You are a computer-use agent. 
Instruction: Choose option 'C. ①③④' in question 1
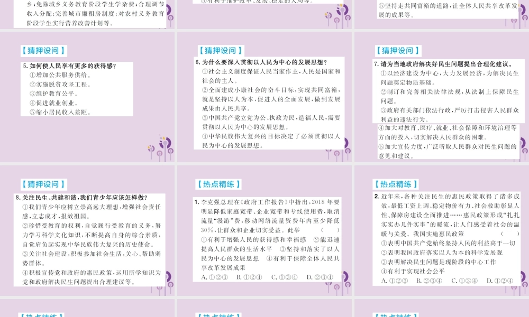coord(285,277)
